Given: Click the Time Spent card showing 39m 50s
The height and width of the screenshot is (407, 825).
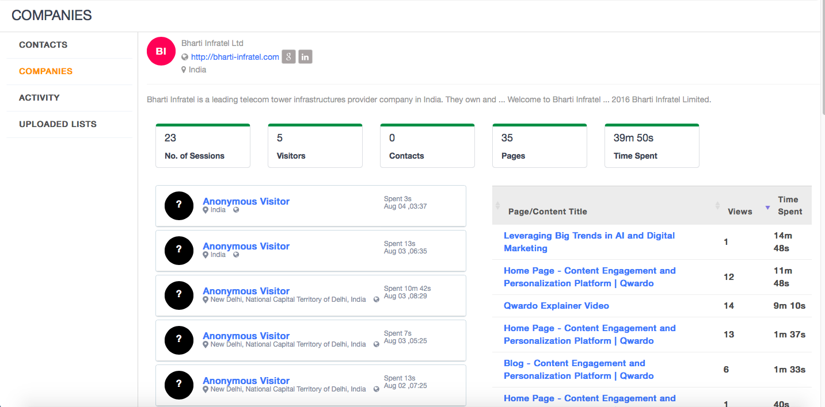Looking at the screenshot, I should pos(652,146).
